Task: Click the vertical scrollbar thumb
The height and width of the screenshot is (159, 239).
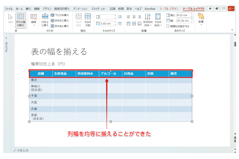Action: click(235, 44)
